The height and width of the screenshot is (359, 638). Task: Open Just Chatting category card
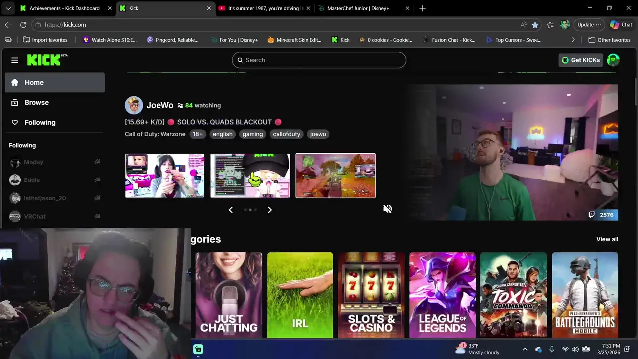[x=229, y=295]
